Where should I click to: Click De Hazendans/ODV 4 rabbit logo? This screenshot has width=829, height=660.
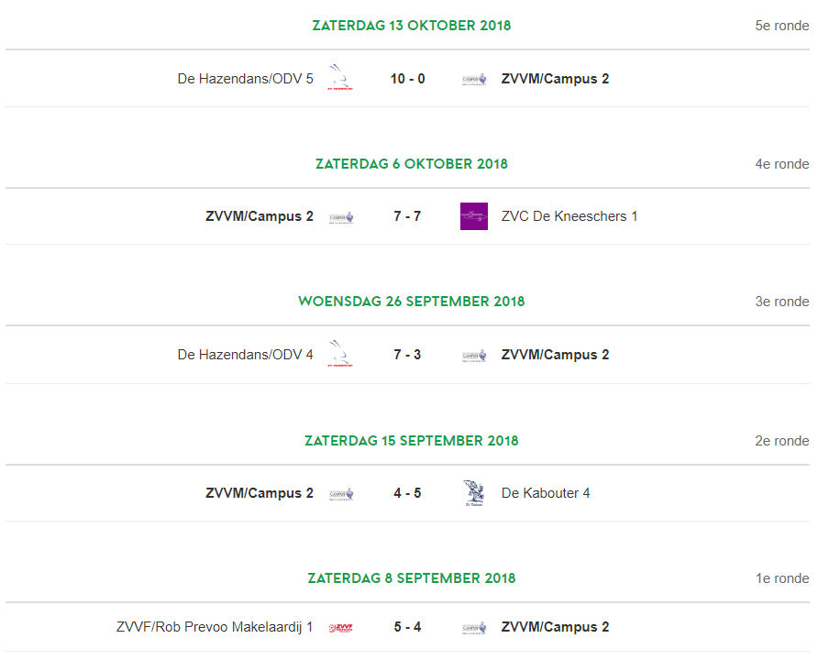coord(341,354)
